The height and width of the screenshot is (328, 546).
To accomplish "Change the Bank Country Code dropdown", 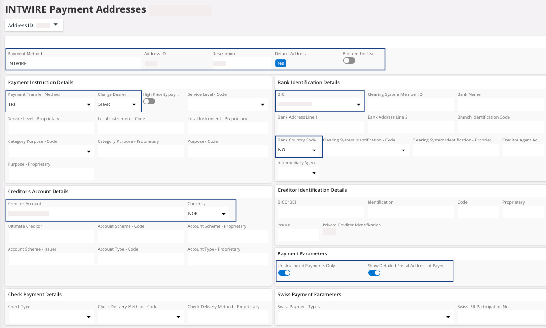I will pos(314,150).
